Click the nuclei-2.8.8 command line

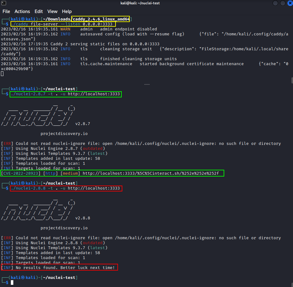pyautogui.click(x=65, y=188)
